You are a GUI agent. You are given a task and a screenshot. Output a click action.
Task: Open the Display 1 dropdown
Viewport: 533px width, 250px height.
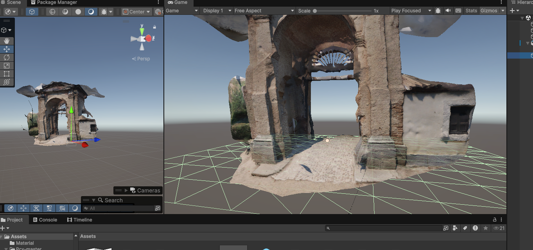[216, 11]
